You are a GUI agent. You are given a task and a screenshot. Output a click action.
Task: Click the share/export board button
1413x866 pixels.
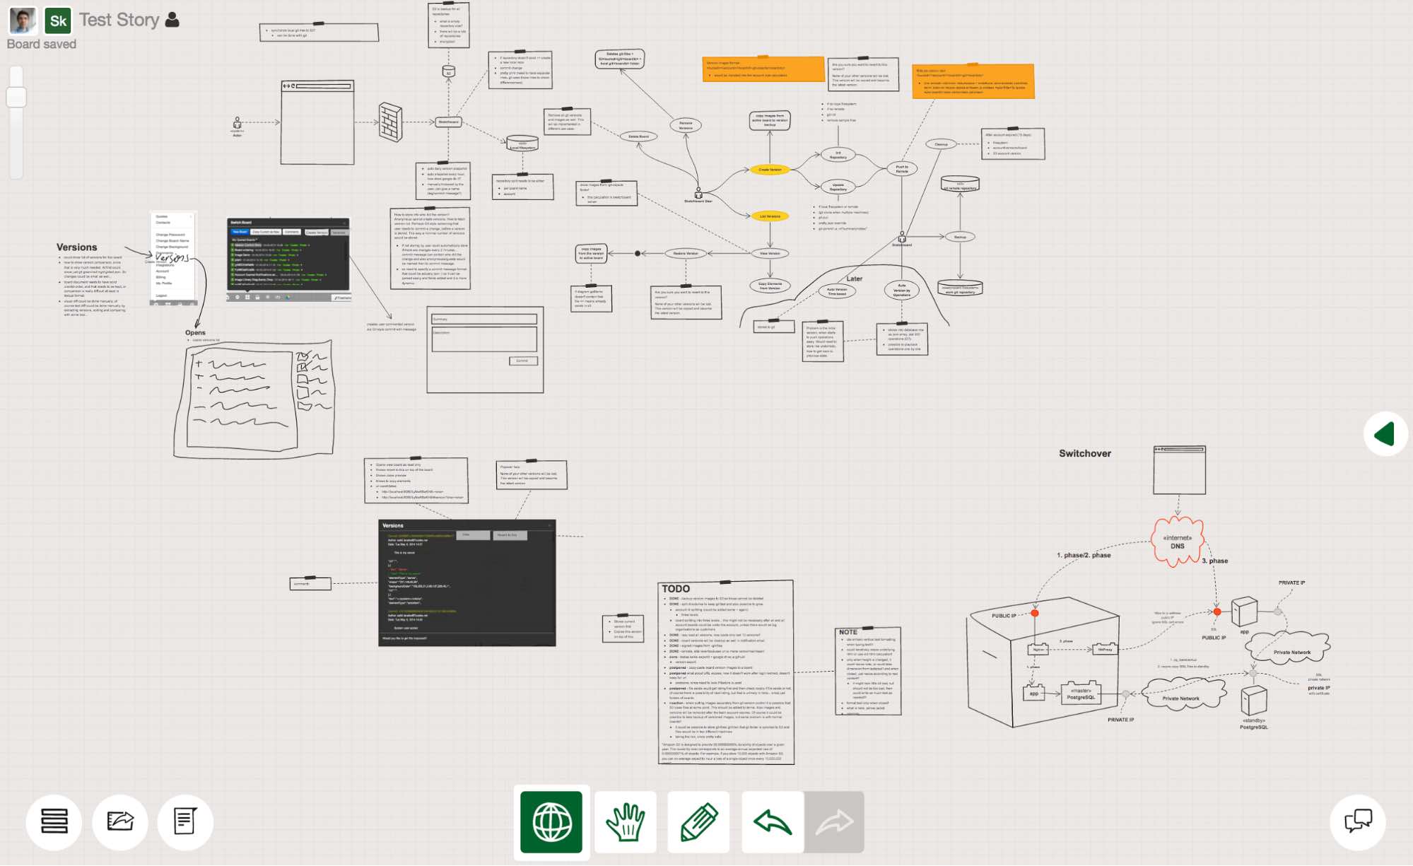click(x=119, y=821)
